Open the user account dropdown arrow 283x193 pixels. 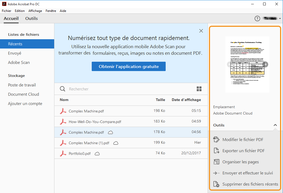(280, 19)
